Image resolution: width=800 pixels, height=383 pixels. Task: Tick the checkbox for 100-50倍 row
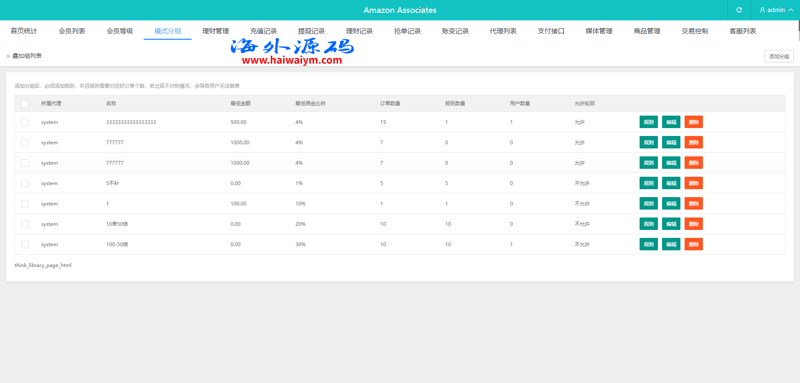coord(25,245)
